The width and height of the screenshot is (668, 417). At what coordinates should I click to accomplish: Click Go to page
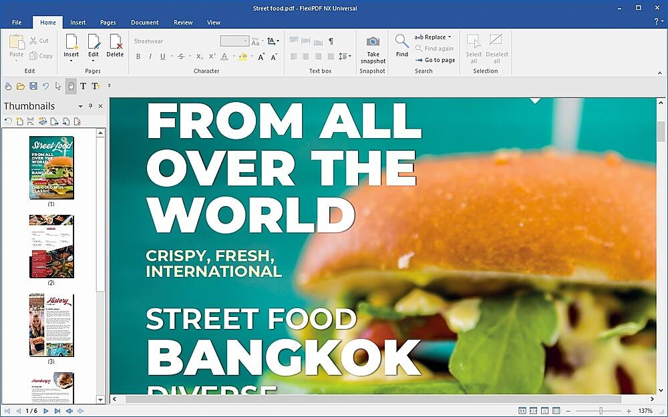(x=436, y=60)
